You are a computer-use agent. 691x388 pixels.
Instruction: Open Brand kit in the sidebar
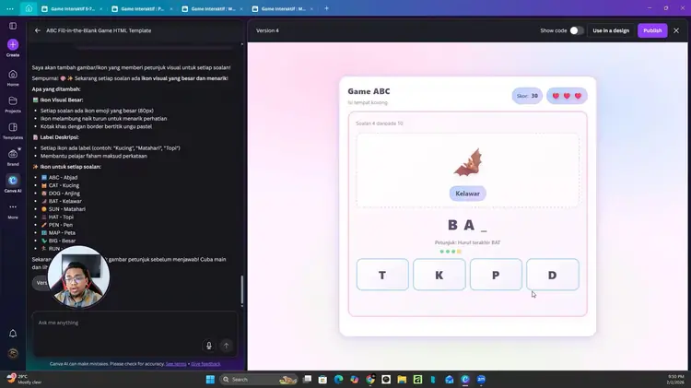point(13,154)
